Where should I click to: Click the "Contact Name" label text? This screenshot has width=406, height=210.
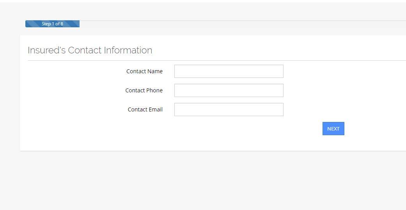point(144,71)
